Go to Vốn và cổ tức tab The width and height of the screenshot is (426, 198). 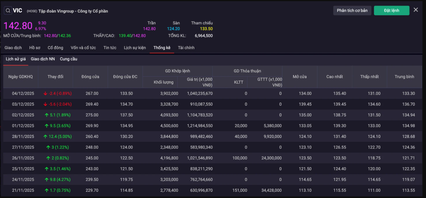[x=83, y=48]
